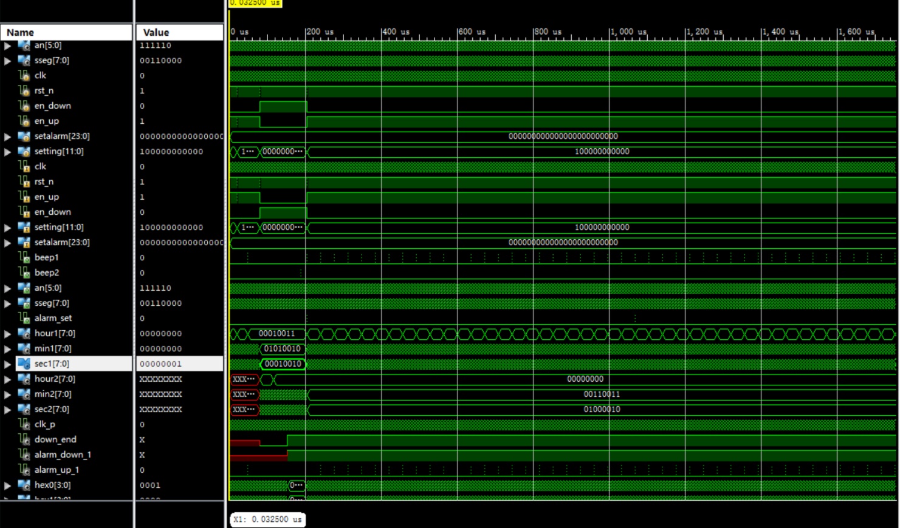Viewport: 900px width, 528px height.
Task: Expand the hour1[7:0] bus
Action: point(7,334)
